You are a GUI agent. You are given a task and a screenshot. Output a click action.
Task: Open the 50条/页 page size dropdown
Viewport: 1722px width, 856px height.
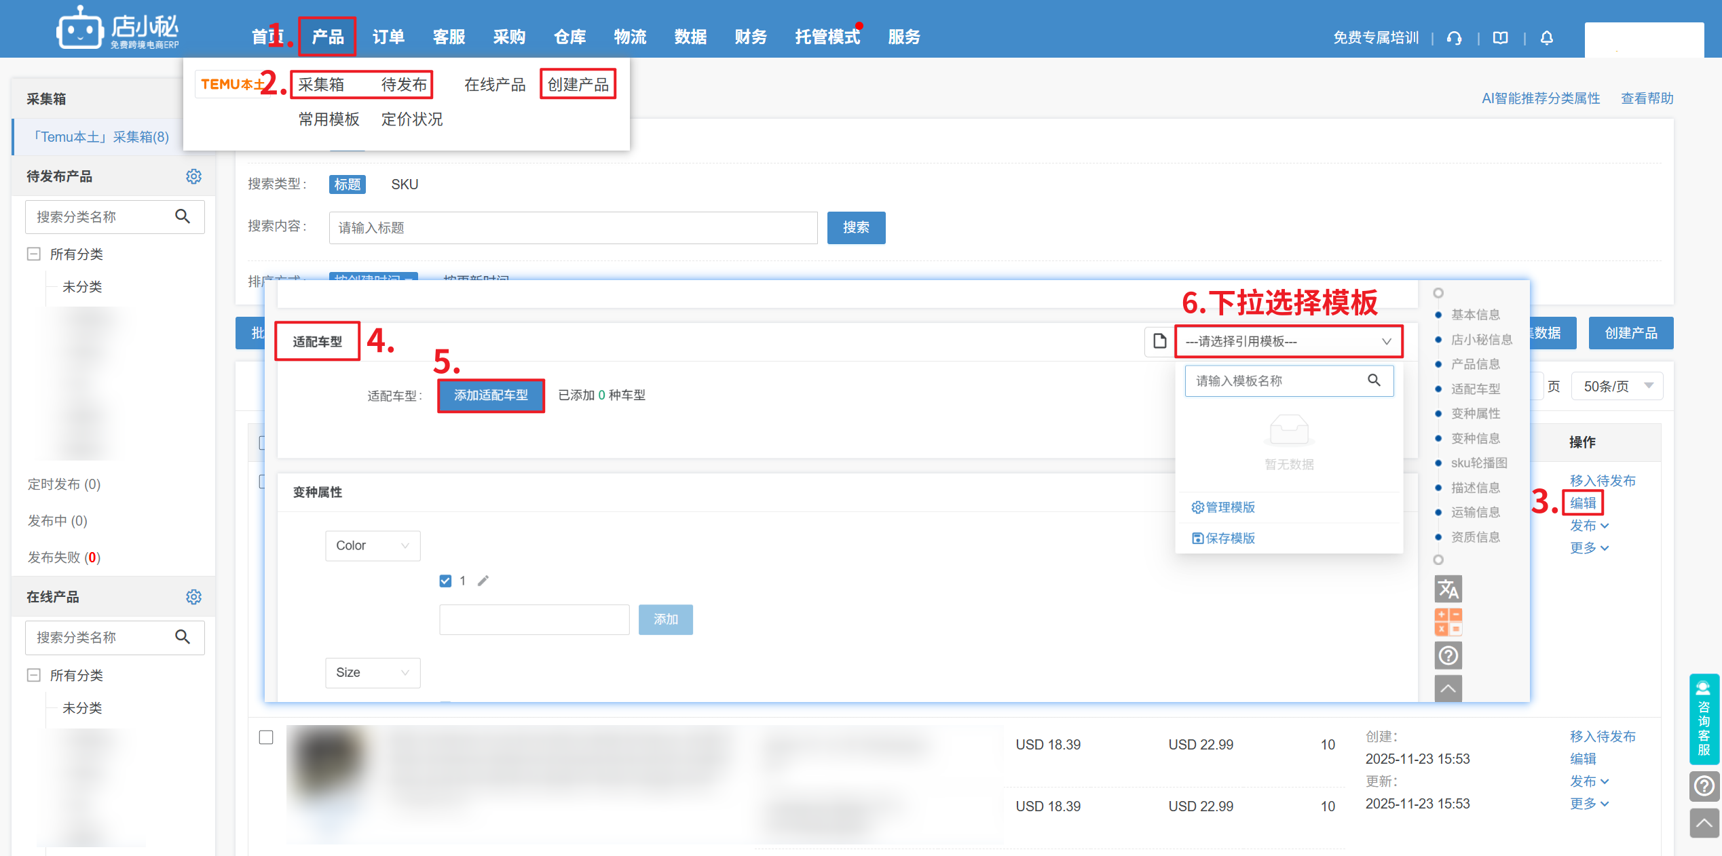(x=1617, y=387)
